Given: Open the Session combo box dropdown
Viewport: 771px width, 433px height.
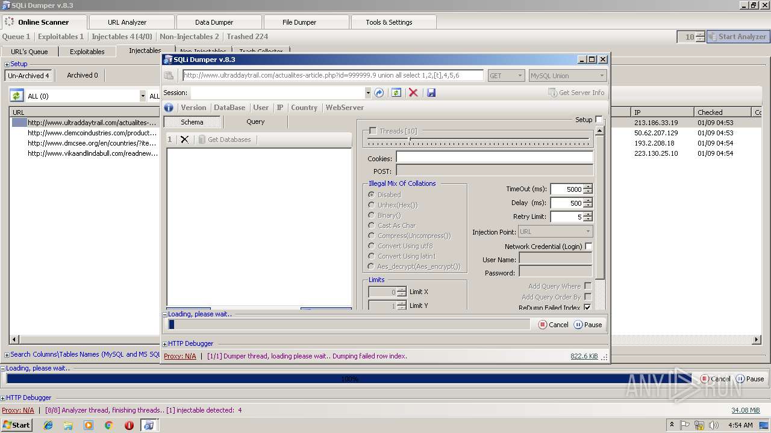Looking at the screenshot, I should tap(368, 93).
